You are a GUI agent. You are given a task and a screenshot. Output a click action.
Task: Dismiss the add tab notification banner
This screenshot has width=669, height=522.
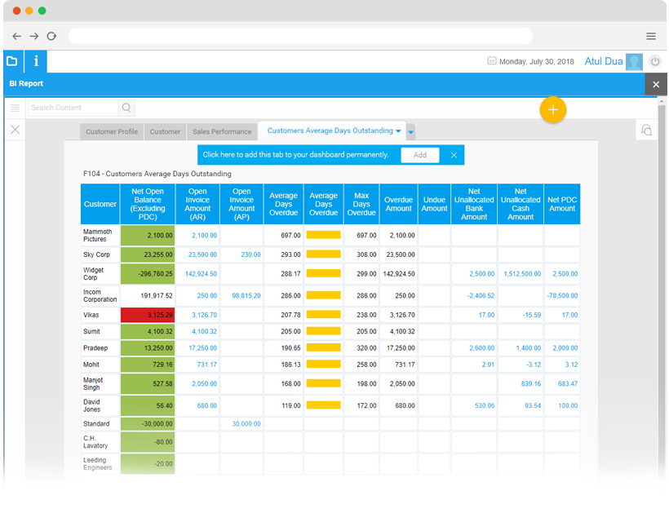[x=454, y=155]
